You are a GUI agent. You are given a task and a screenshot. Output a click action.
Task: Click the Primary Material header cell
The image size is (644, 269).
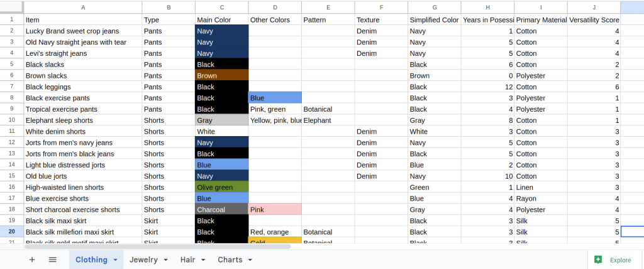pyautogui.click(x=540, y=19)
